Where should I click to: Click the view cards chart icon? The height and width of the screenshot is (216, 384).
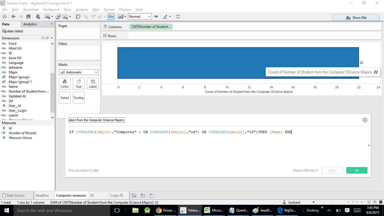pyautogui.click(x=121, y=17)
